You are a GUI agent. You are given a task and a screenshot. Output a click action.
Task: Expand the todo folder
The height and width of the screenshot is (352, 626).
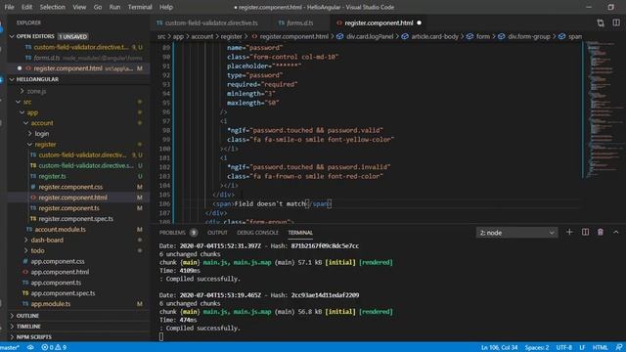(x=37, y=250)
